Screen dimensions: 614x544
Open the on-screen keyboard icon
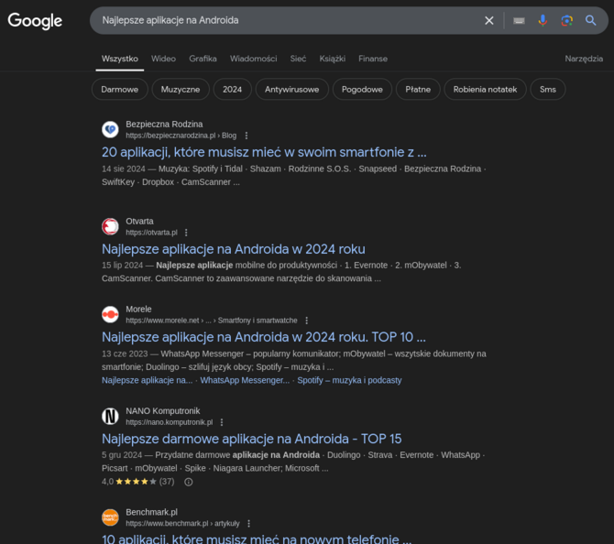[x=519, y=20]
